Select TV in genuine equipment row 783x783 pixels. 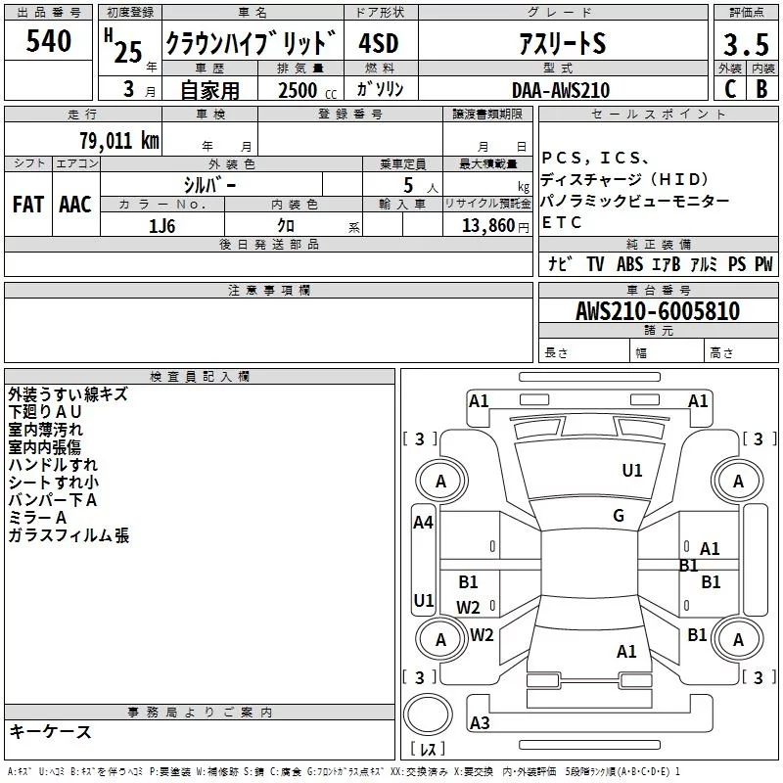[x=595, y=264]
